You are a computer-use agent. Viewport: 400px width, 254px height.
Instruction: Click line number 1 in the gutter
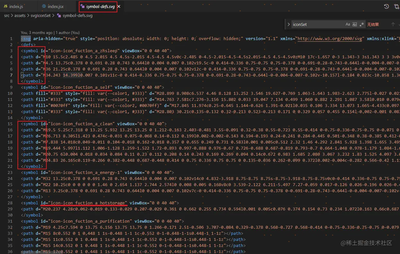tap(11, 38)
